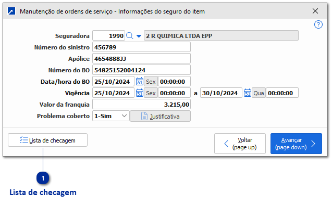The image size is (332, 206).
Task: Click the Número do sinistro field
Action: (141, 47)
